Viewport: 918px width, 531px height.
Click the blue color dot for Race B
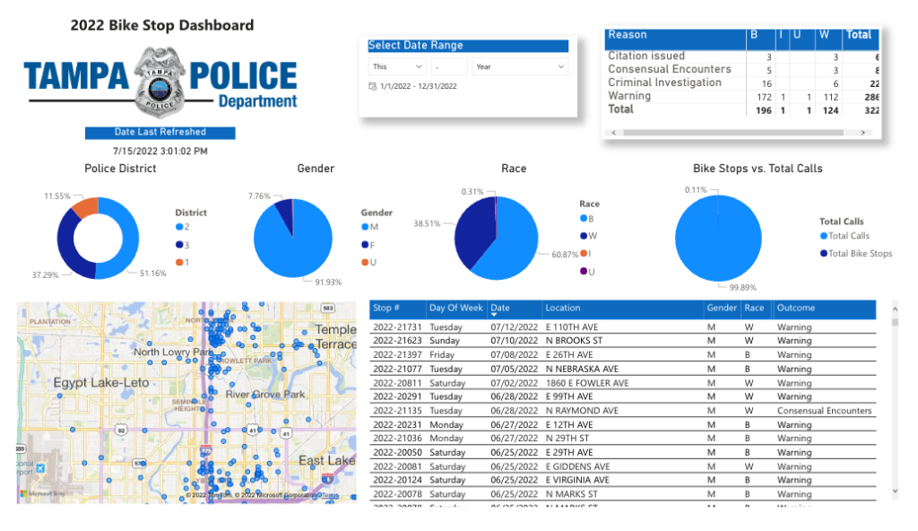coord(583,218)
